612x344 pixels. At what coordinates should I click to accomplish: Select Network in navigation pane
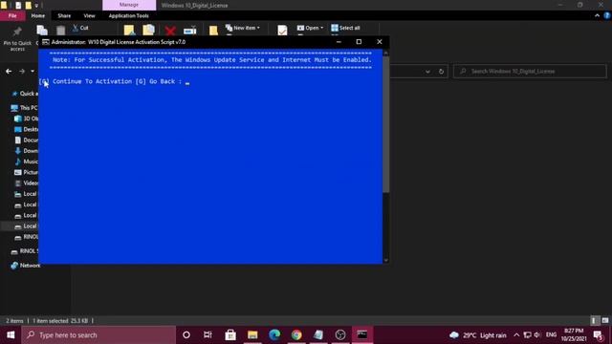26,266
